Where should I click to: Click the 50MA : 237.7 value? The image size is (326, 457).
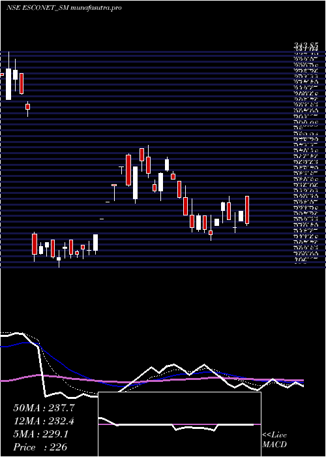coord(44,408)
